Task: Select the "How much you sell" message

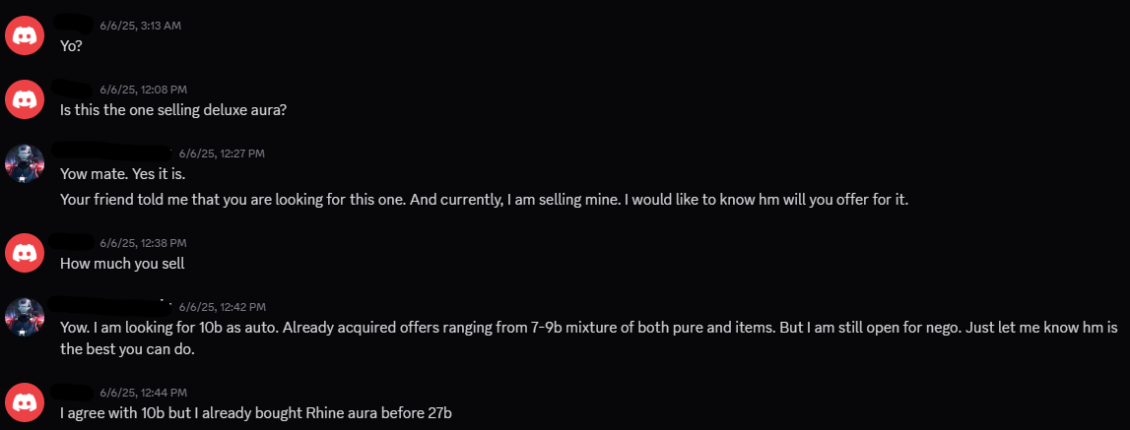Action: [122, 264]
